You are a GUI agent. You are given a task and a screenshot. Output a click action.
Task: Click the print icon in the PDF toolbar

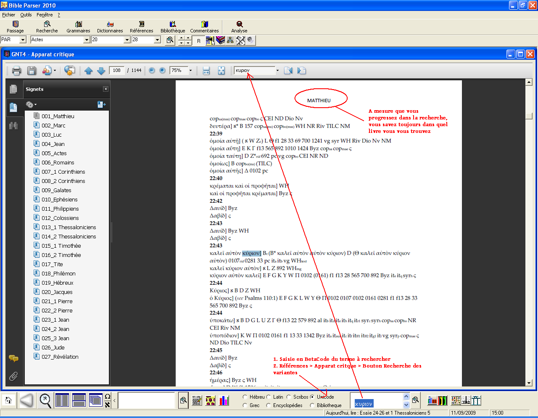click(16, 71)
